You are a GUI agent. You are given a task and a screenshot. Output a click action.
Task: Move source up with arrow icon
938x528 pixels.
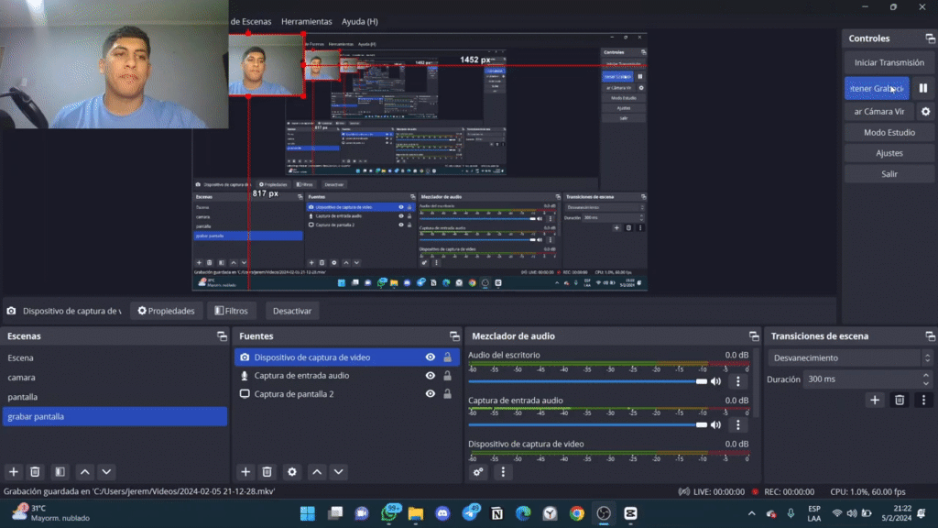pos(316,472)
